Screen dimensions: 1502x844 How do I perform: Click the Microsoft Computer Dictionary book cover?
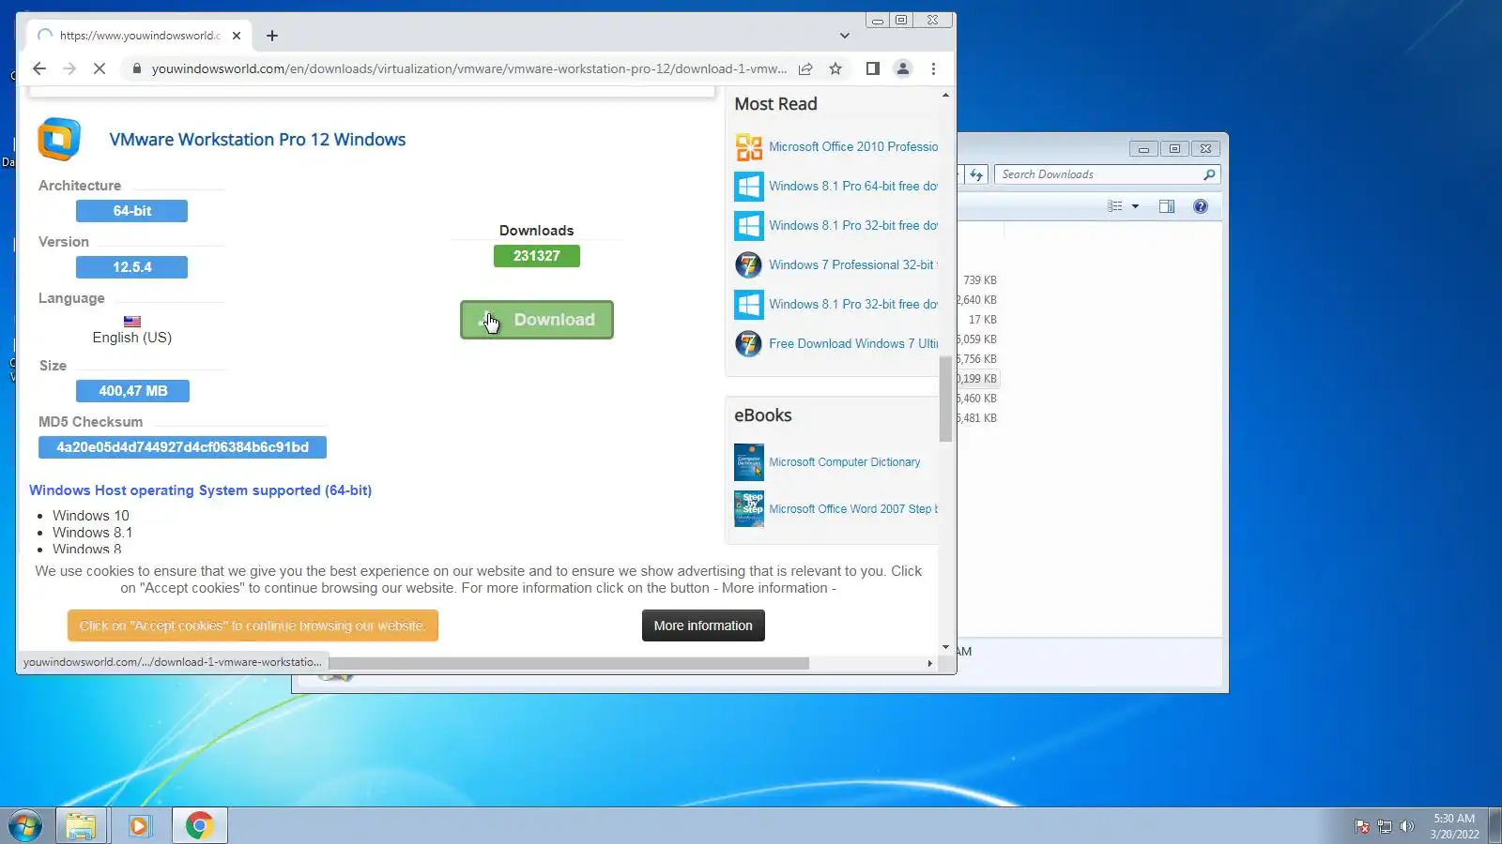749,462
